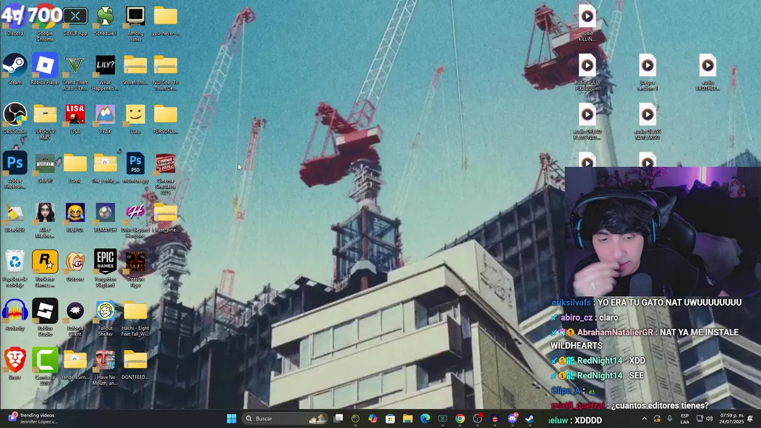
Task: Select the momcreepy PSD file
Action: [136, 168]
